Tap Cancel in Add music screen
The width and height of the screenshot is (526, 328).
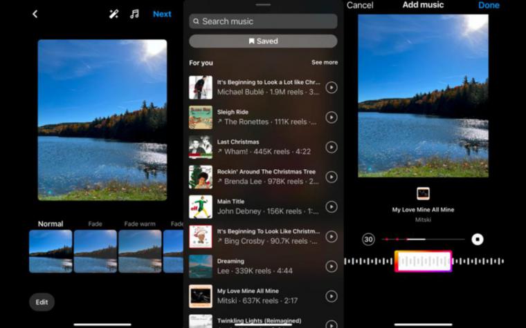point(360,5)
